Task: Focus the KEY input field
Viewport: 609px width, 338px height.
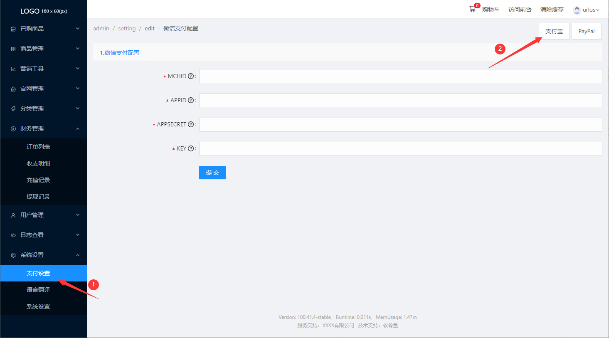Action: point(401,149)
